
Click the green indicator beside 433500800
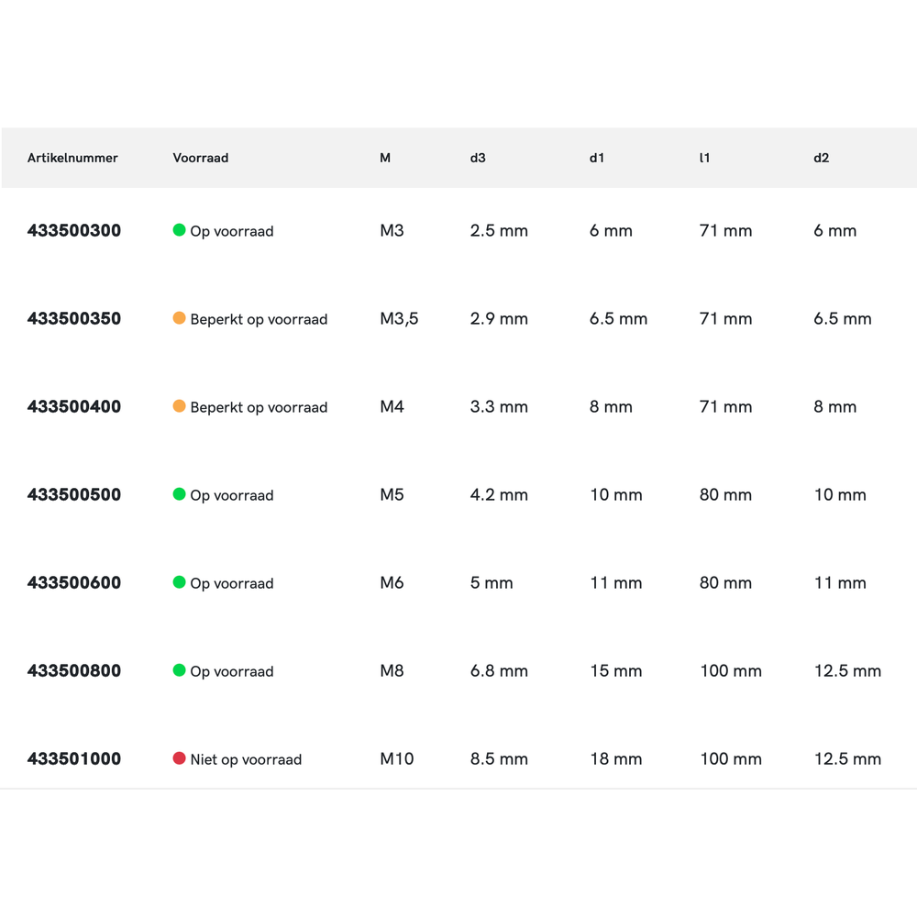[180, 670]
